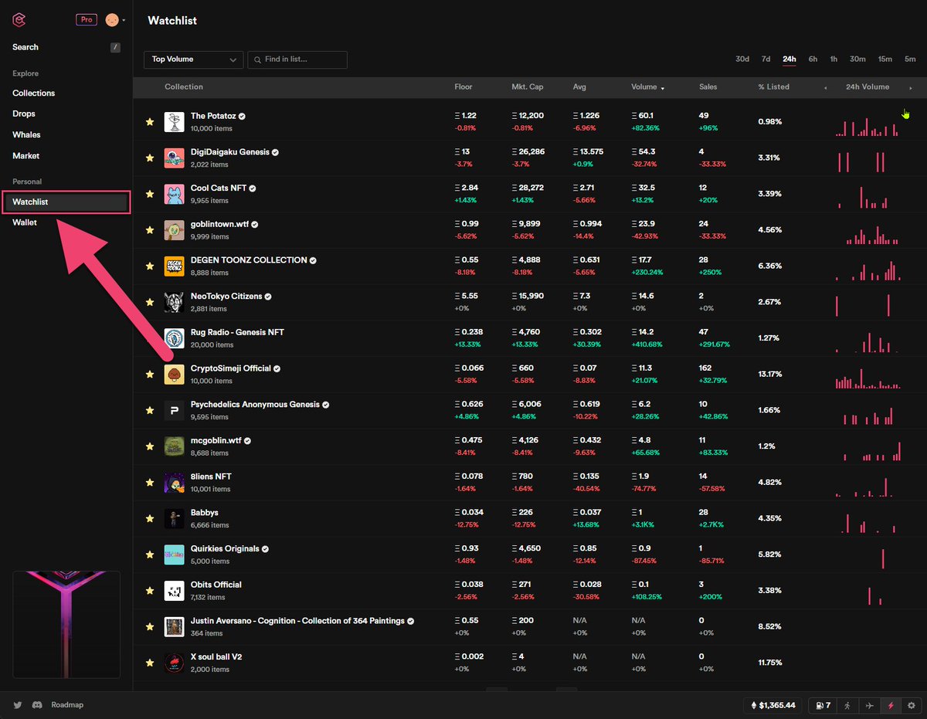Open Justin Aversano - Cognition collection name
927x719 pixels.
pyautogui.click(x=297, y=621)
